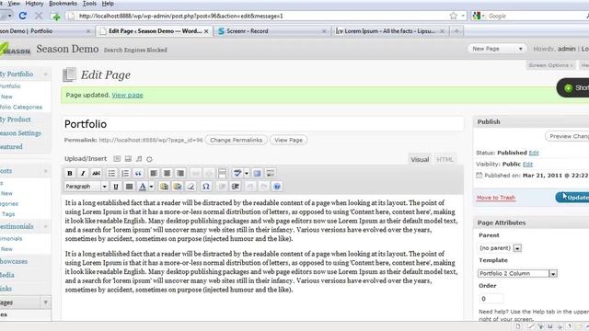Open the History browser menu
Viewport: 589px width, 331px height.
coord(34,4)
